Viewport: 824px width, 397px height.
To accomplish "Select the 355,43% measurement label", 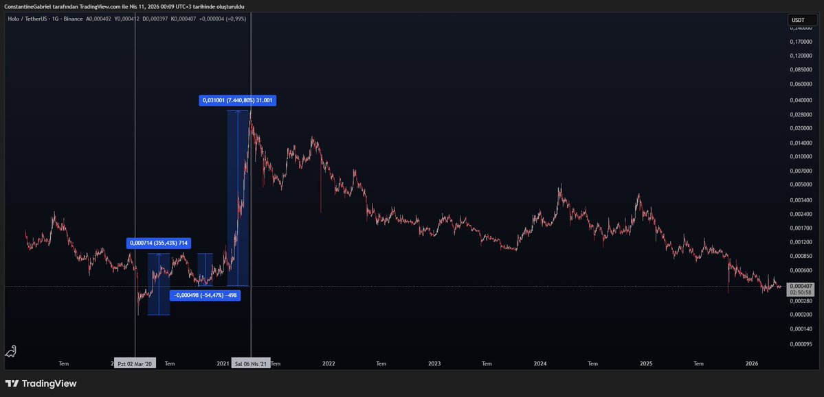I will click(x=159, y=243).
